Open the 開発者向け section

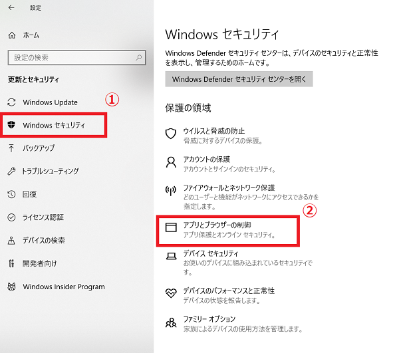39,263
